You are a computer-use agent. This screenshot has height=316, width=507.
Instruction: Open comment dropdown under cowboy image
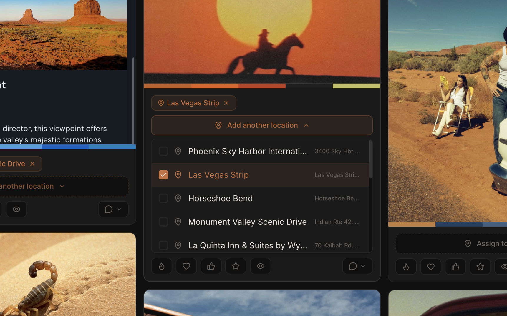click(x=357, y=266)
